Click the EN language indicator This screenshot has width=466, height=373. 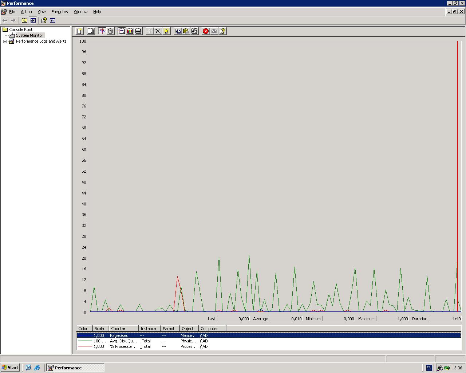[429, 368]
